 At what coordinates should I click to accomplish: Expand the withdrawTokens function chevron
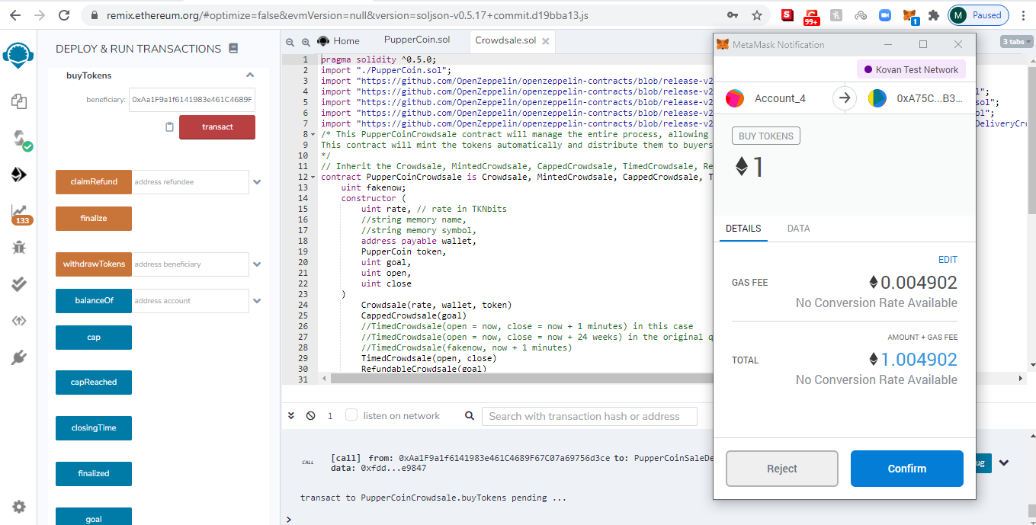coord(257,264)
